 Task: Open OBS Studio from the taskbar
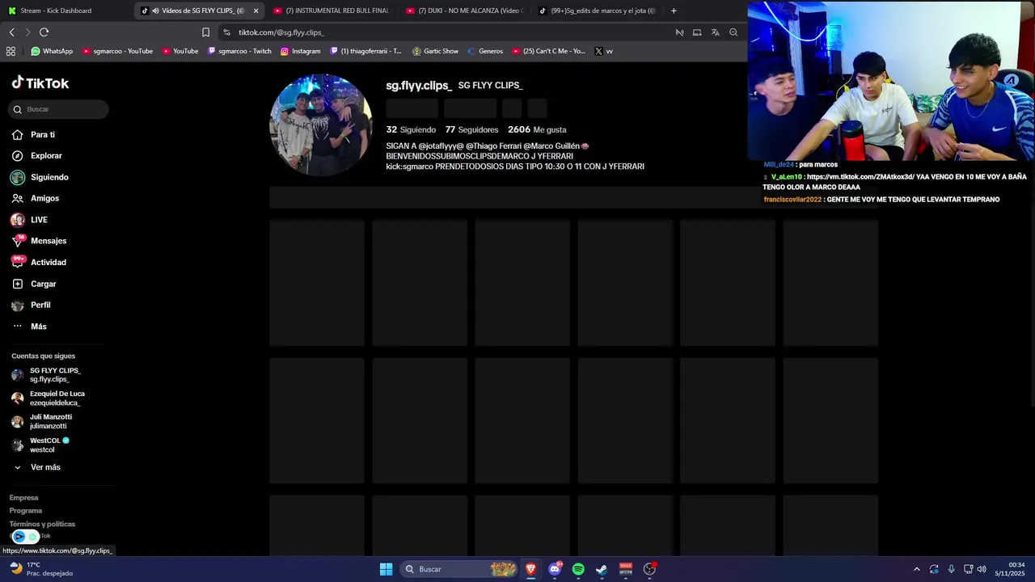click(x=649, y=569)
